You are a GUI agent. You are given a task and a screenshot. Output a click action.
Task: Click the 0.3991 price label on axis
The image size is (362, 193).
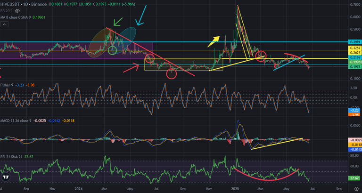[x=354, y=42]
